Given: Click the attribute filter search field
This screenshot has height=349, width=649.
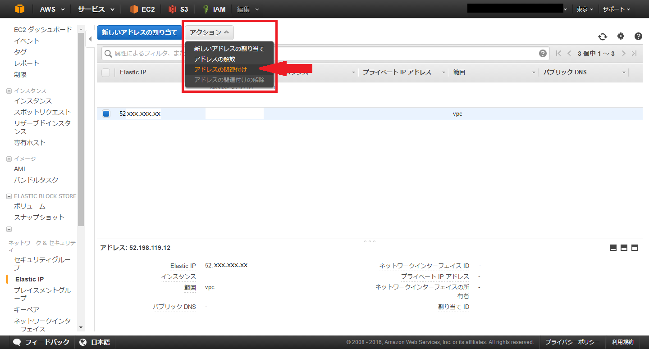Looking at the screenshot, I should pyautogui.click(x=315, y=54).
